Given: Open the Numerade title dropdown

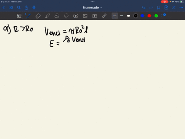Looking at the screenshot, I should 92,8.
